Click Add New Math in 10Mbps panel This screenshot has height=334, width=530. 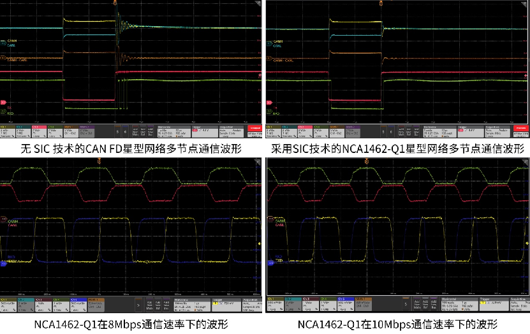417,305
